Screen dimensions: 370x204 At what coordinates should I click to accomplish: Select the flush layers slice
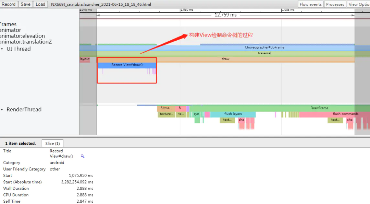(233, 114)
